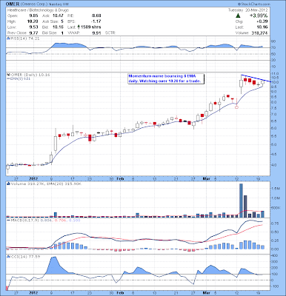Click the Nasdaq GM exchange label
Viewport: 286px width, 296px height.
pos(58,4)
